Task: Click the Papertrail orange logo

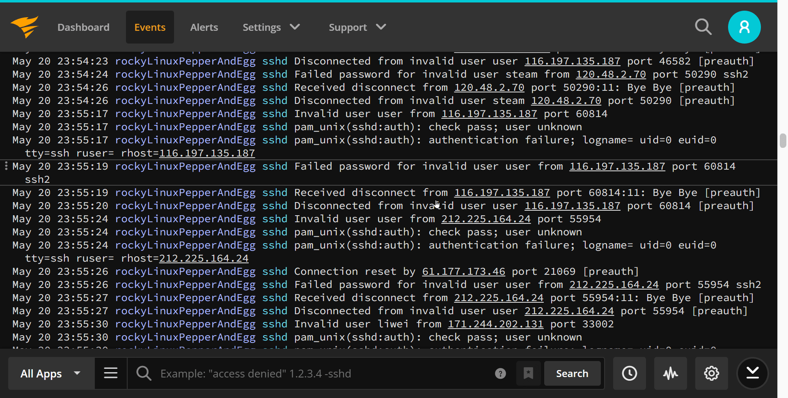Action: [x=25, y=27]
